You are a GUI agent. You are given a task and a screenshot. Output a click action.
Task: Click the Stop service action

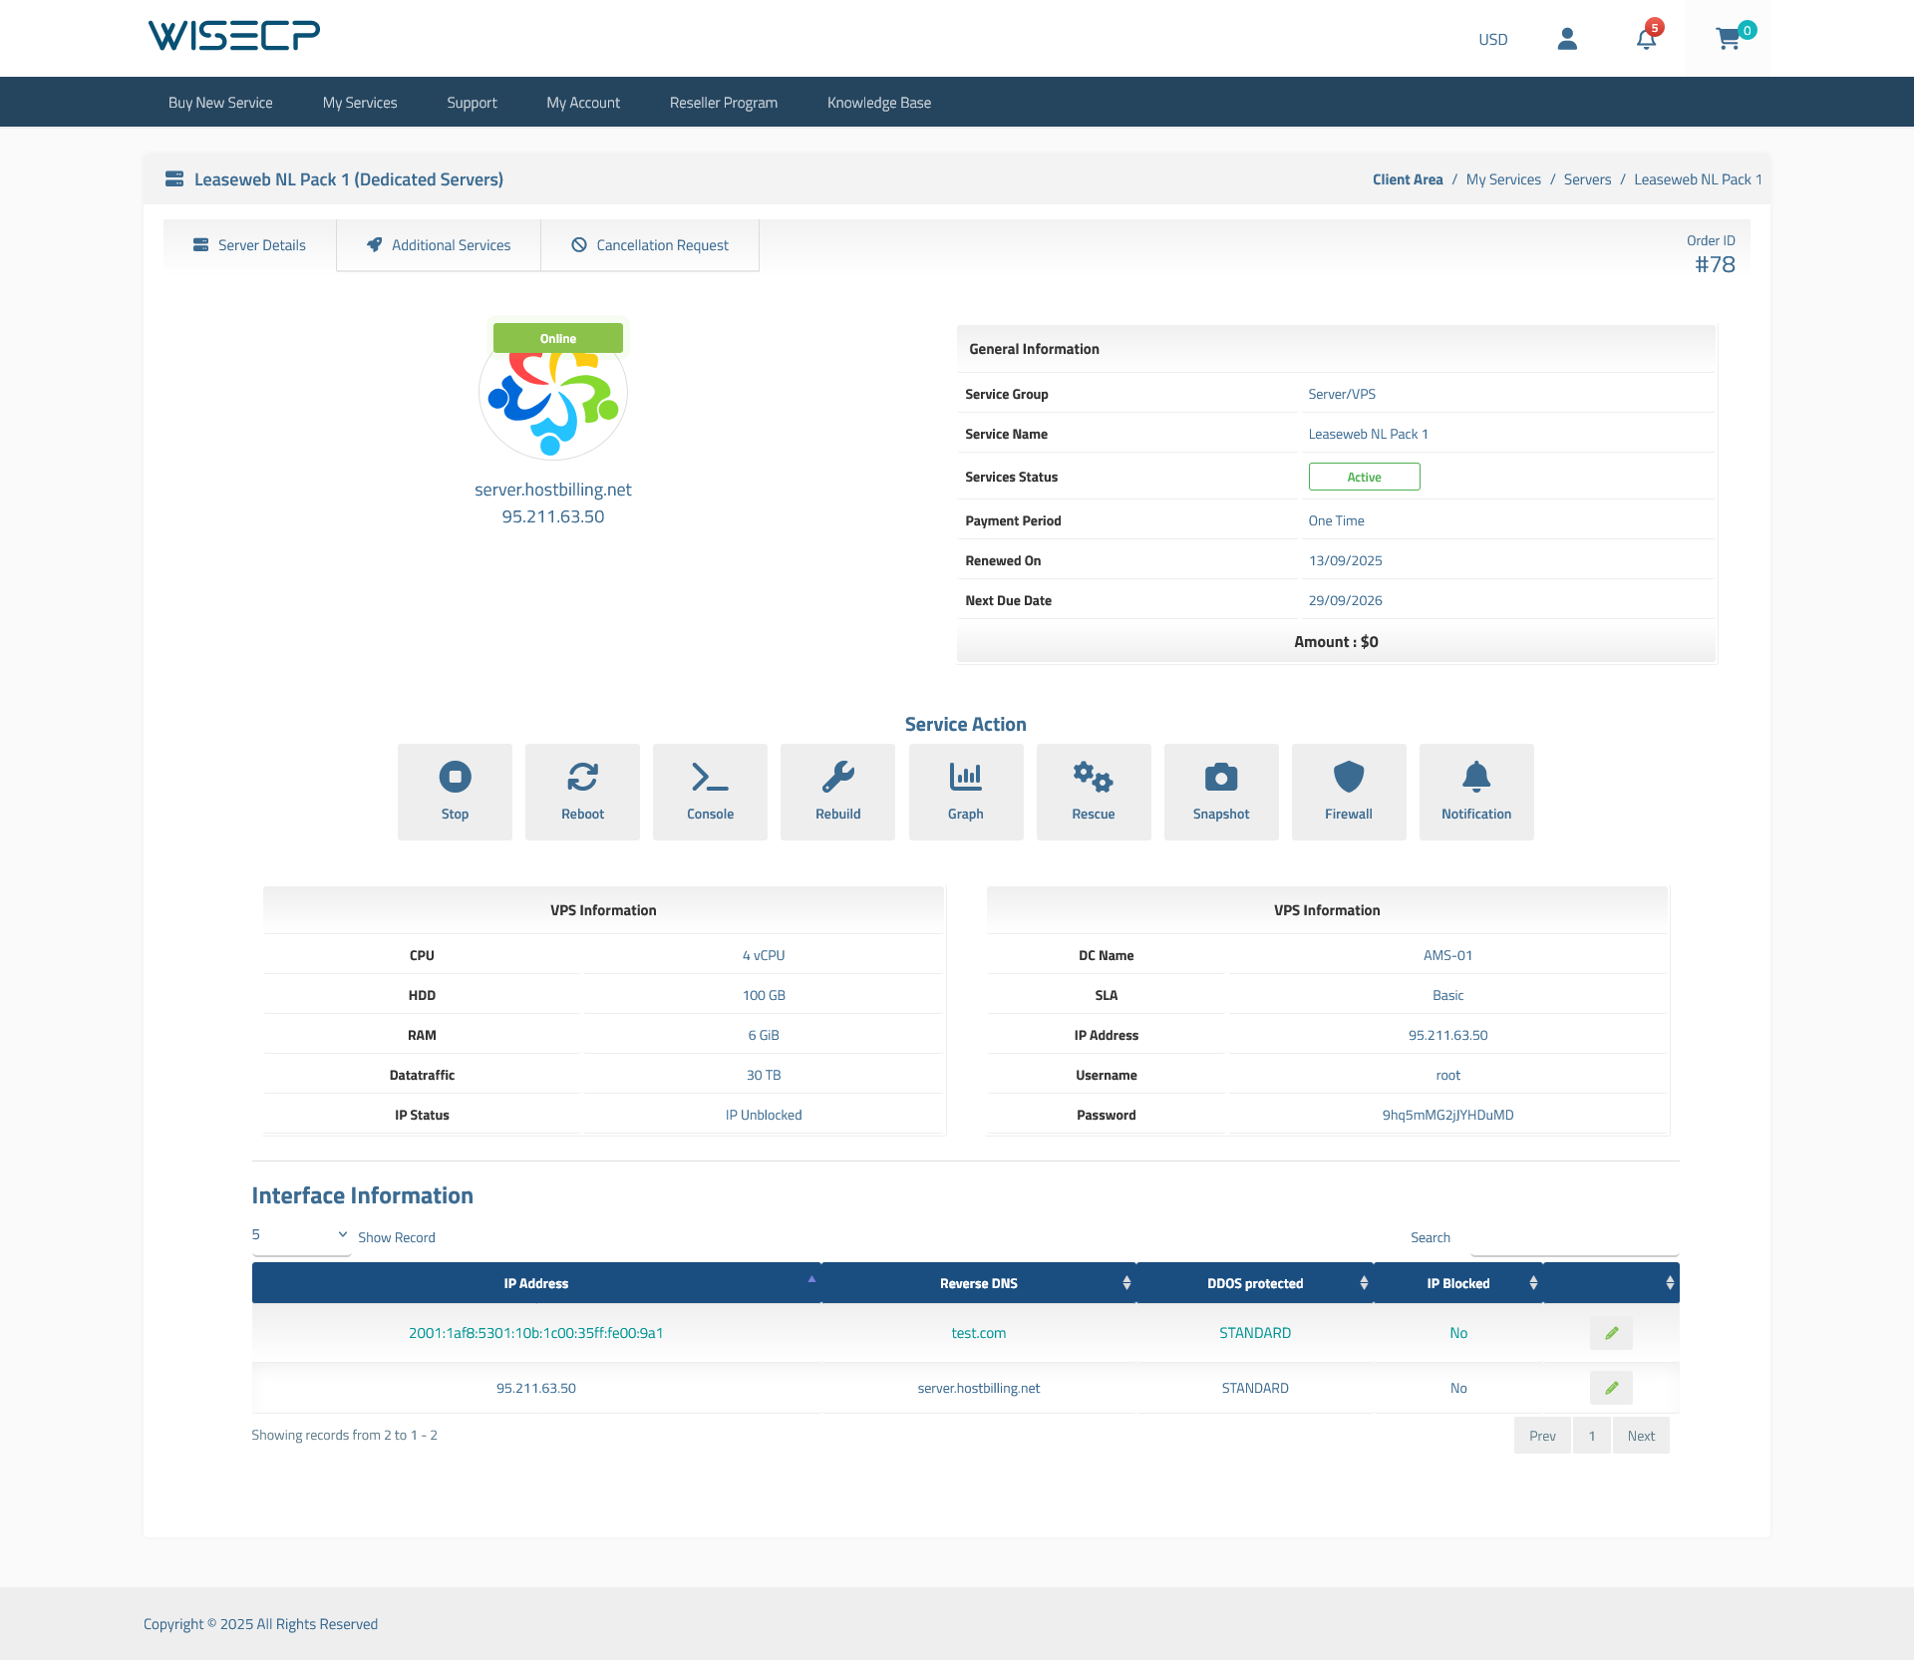(455, 792)
